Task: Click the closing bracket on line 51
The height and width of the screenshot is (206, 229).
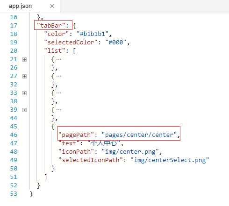Action: coord(46,177)
